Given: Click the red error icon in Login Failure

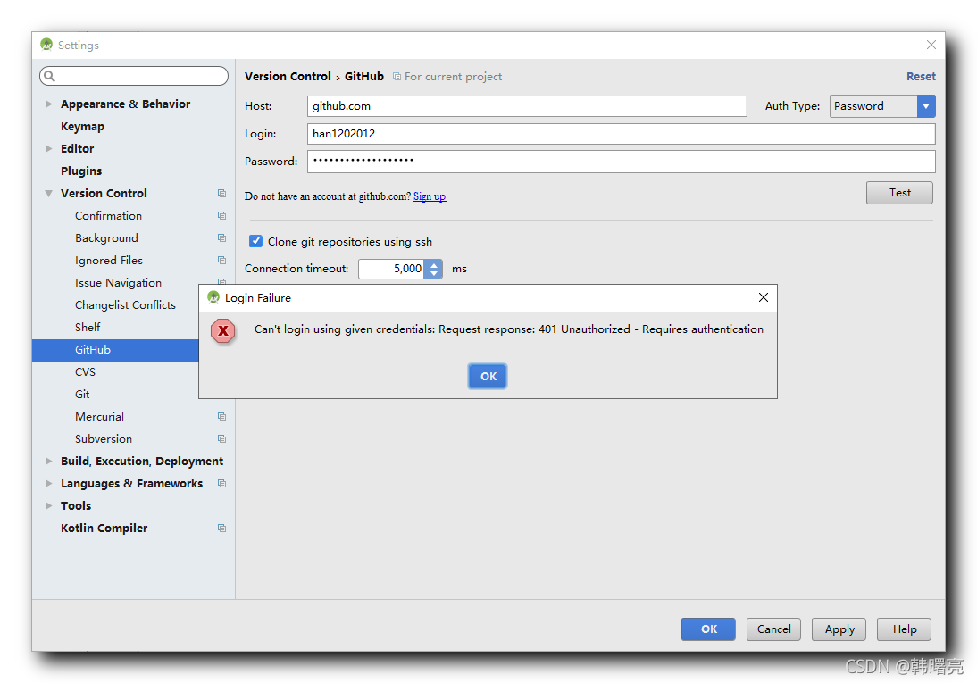Looking at the screenshot, I should pyautogui.click(x=223, y=331).
